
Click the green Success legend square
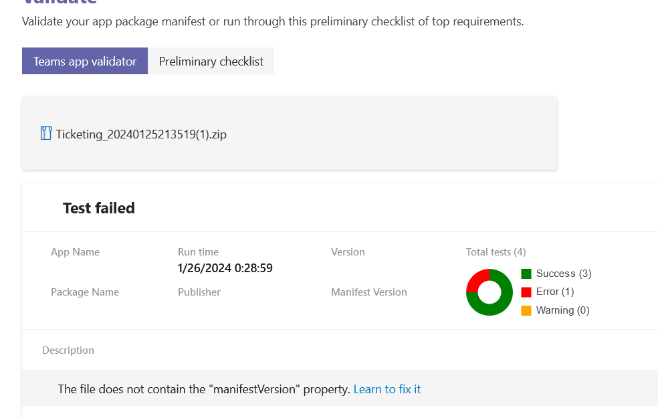coord(526,274)
